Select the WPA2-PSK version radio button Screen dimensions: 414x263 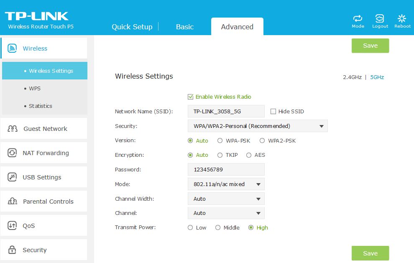coord(262,141)
